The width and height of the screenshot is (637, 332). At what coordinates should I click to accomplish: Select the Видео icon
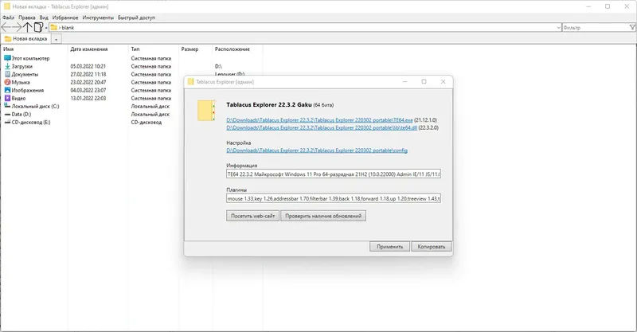tap(7, 98)
